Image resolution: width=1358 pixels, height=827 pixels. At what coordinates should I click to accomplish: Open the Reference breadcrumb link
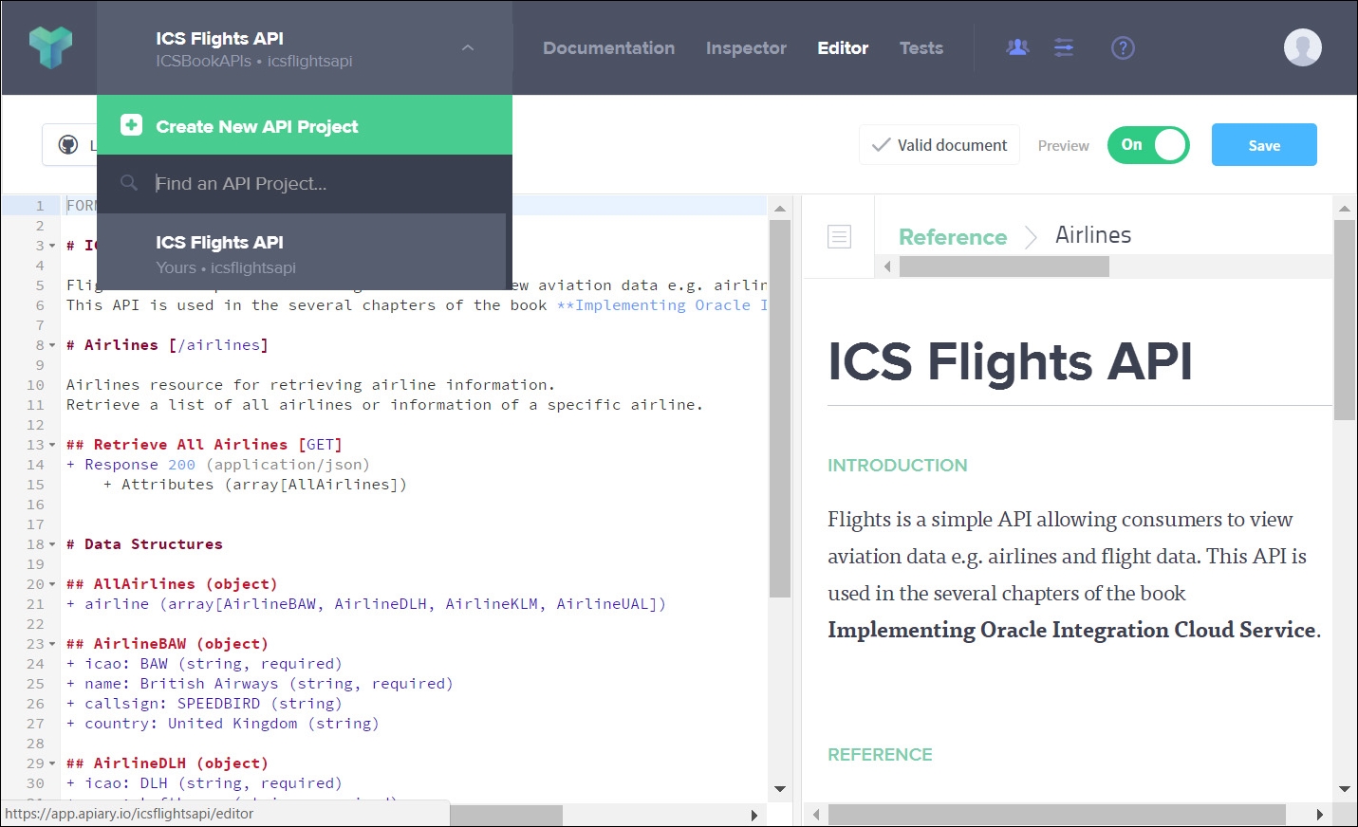(x=953, y=237)
